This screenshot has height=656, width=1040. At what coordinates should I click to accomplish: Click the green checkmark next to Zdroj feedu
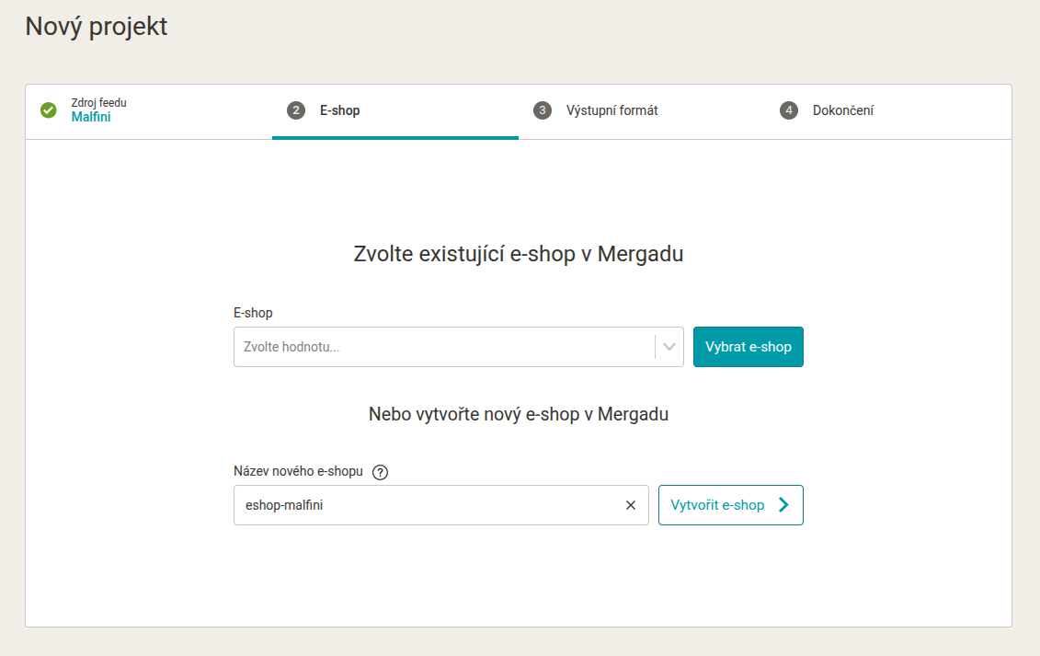49,110
